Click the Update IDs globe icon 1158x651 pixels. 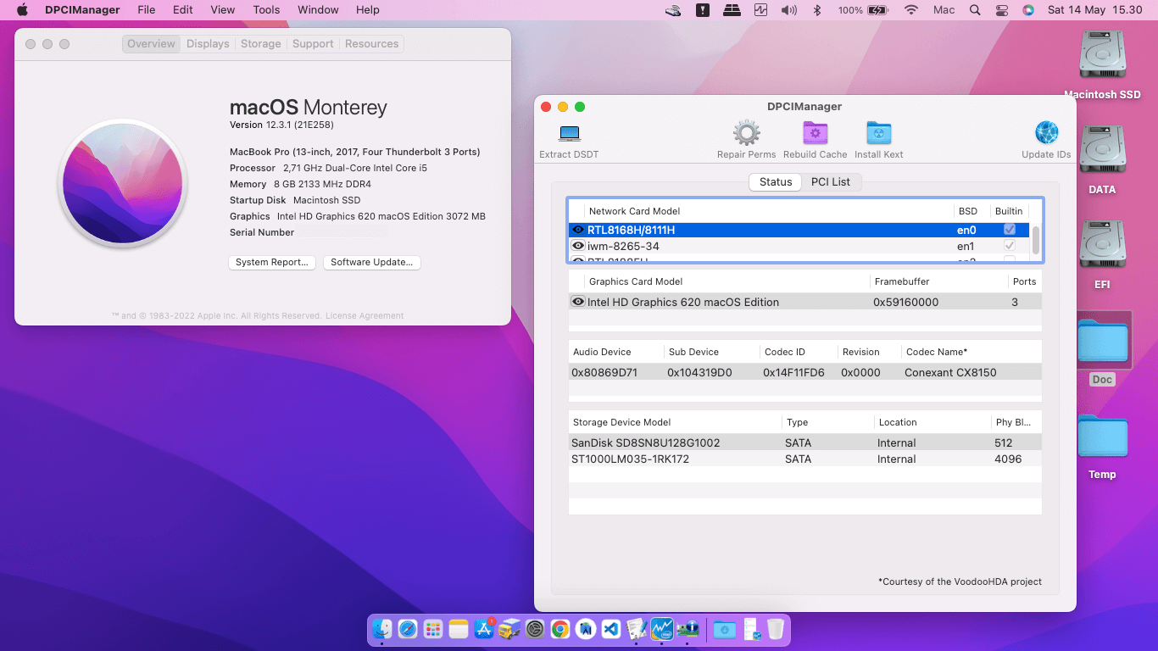(1046, 133)
